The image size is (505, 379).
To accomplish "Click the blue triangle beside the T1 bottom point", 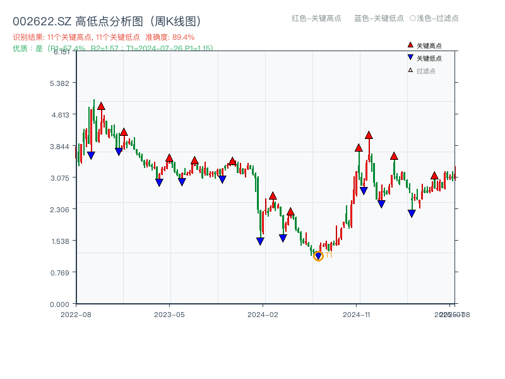I will (x=317, y=254).
